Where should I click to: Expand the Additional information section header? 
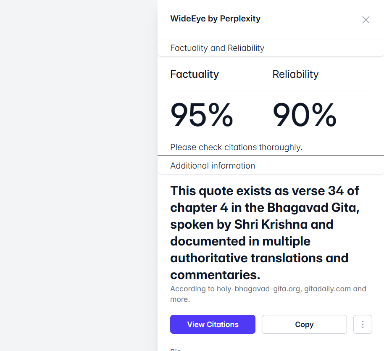(x=213, y=166)
